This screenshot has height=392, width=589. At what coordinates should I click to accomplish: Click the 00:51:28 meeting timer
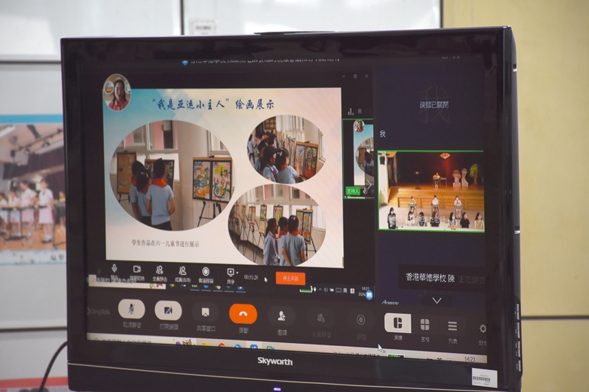[251, 277]
